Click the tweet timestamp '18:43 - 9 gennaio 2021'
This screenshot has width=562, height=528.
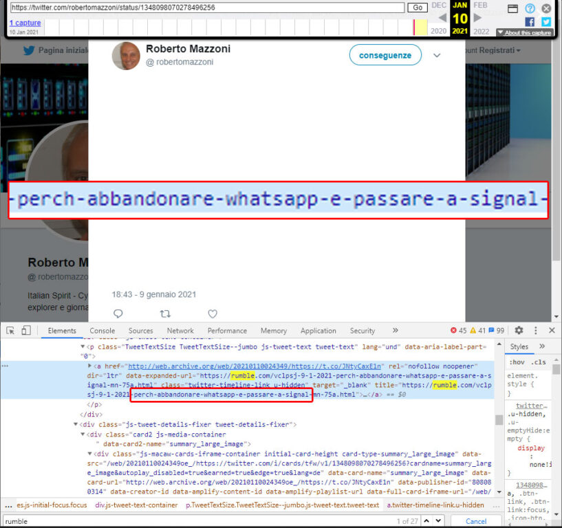point(154,294)
